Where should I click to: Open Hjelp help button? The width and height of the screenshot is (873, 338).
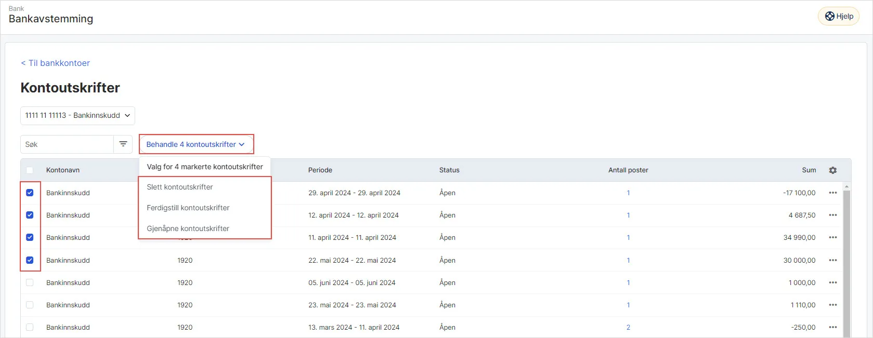pyautogui.click(x=839, y=16)
